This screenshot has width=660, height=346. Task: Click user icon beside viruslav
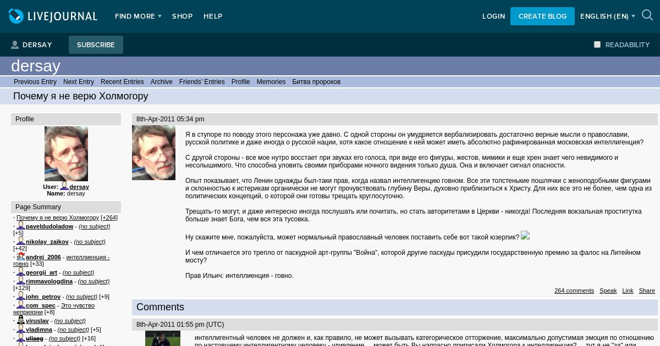point(21,320)
